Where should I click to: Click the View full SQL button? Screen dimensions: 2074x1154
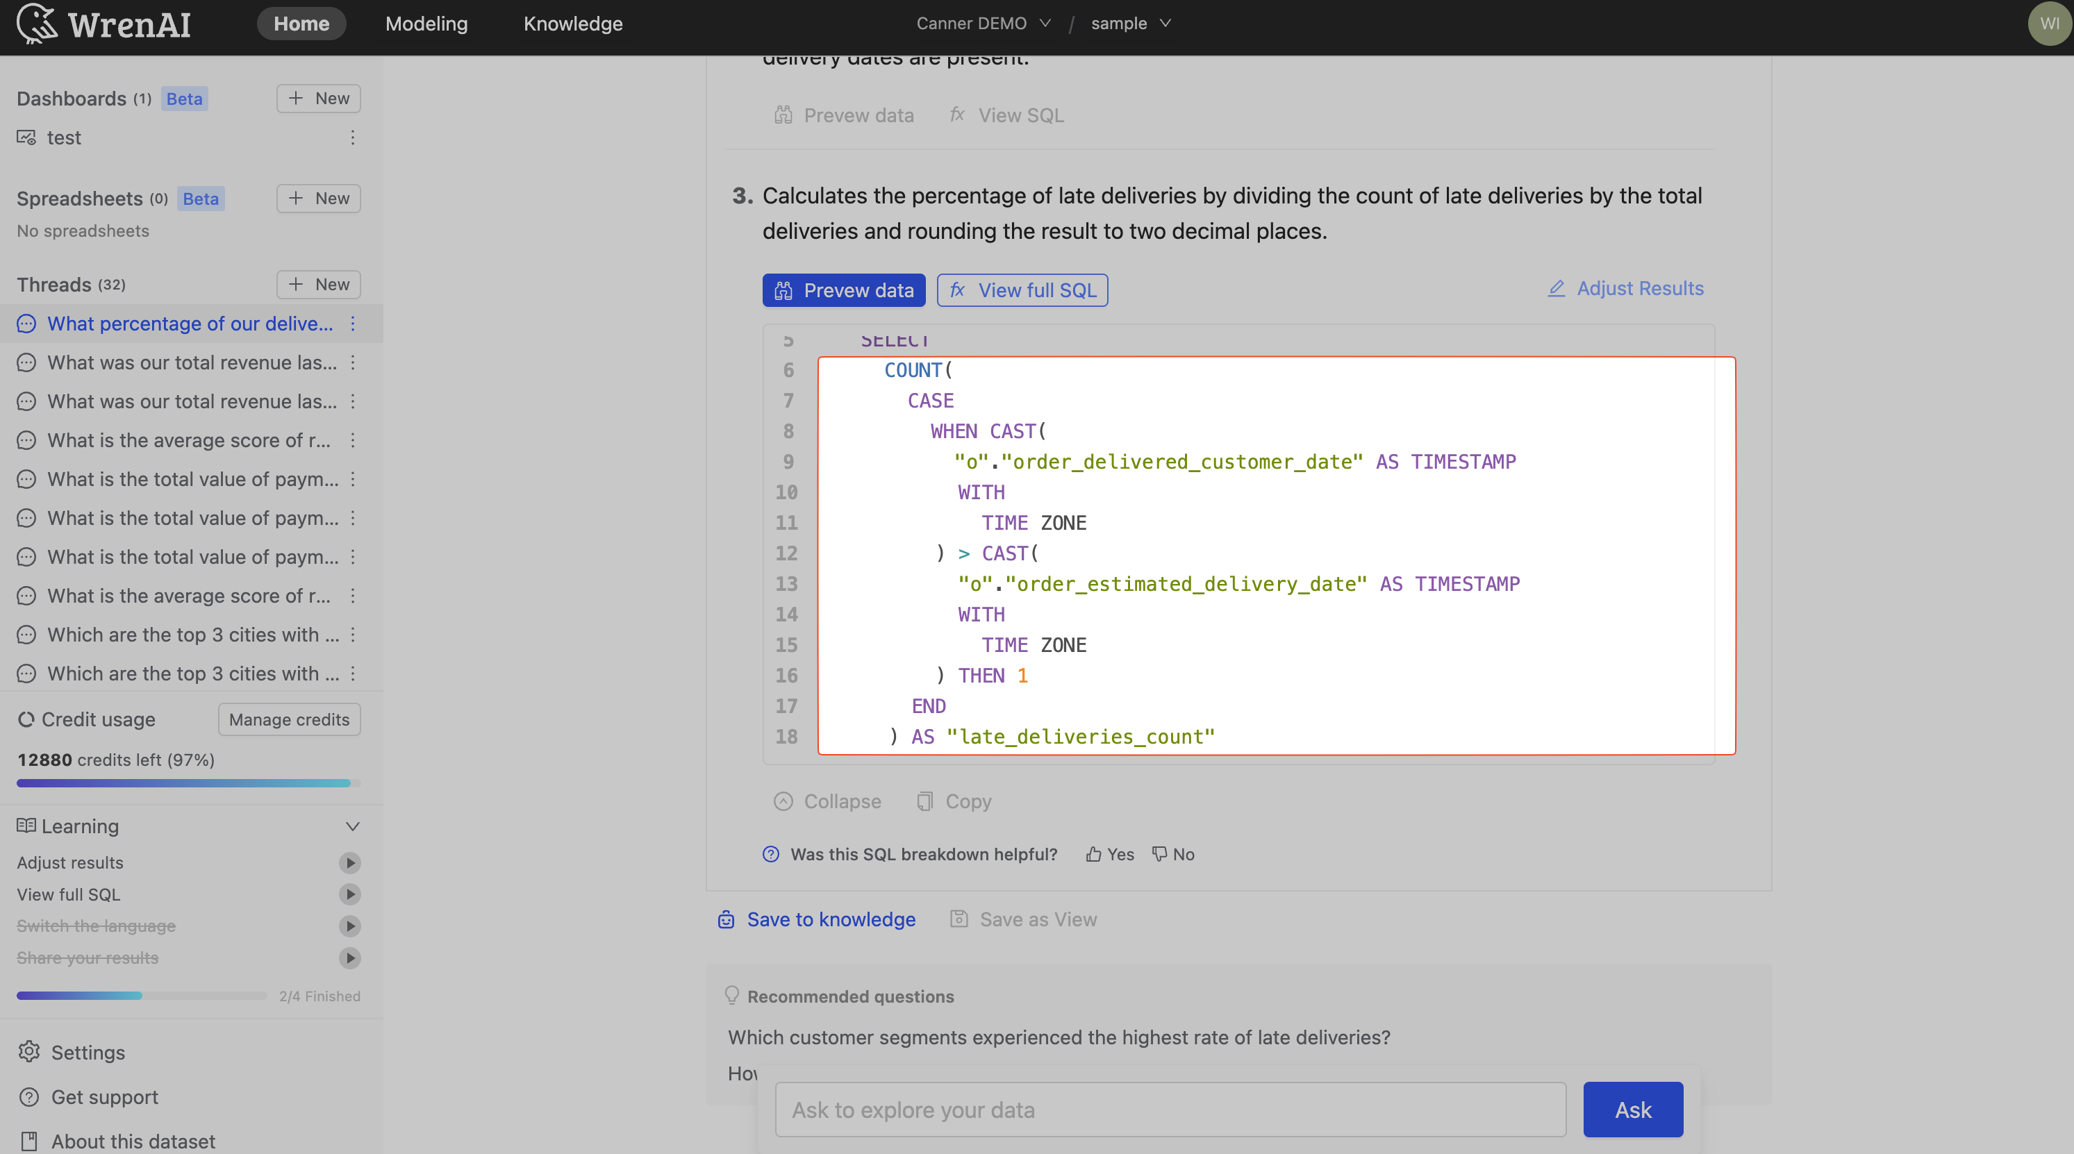pyautogui.click(x=1022, y=290)
